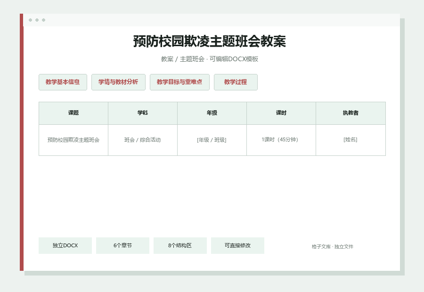424x292 pixels.
Task: Click the middle window dot in title bar
Action: click(37, 20)
